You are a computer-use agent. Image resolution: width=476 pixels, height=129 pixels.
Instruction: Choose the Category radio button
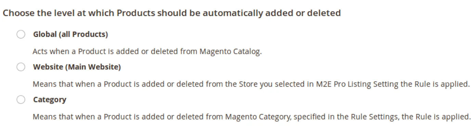coord(21,100)
